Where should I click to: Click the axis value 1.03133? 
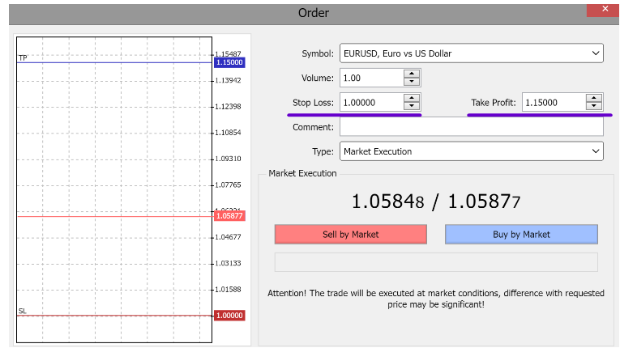[229, 263]
